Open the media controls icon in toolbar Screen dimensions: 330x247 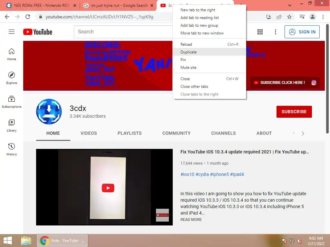click(302, 17)
